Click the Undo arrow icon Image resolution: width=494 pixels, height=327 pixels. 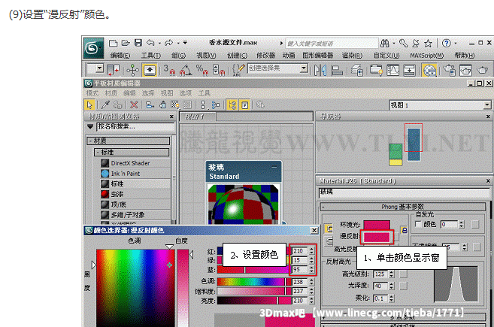[150, 43]
